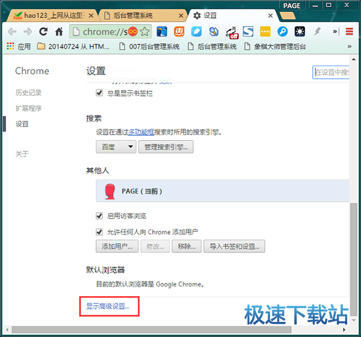Open the yellow dots extension icon
The height and width of the screenshot is (337, 361).
point(265,31)
